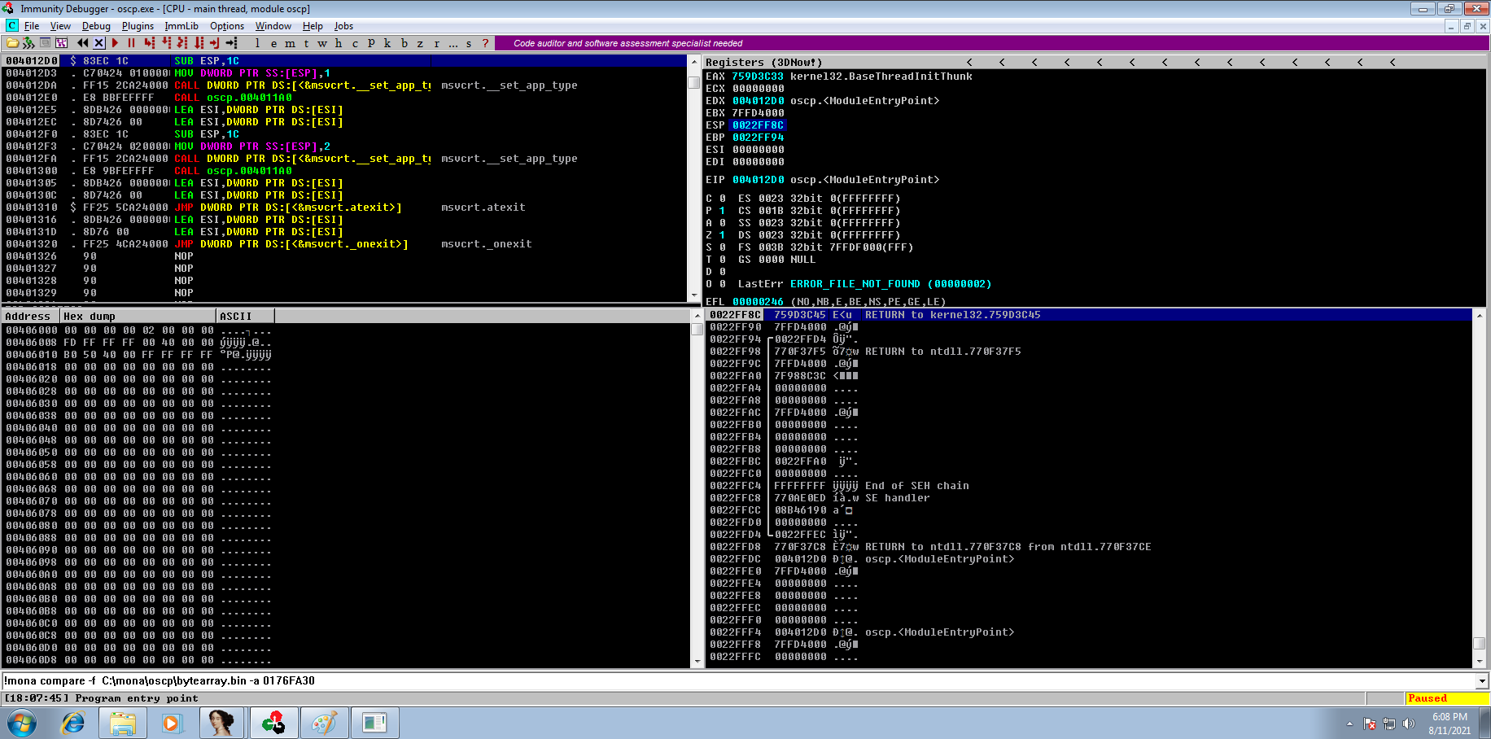Show the memory map with 'm' icon

(x=290, y=43)
